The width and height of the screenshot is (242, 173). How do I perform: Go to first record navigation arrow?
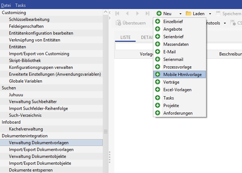(x=117, y=14)
